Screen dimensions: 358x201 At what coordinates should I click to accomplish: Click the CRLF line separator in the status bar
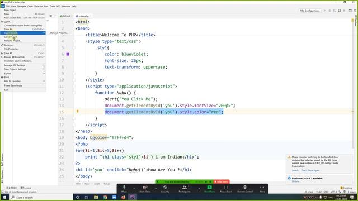coord(326,192)
